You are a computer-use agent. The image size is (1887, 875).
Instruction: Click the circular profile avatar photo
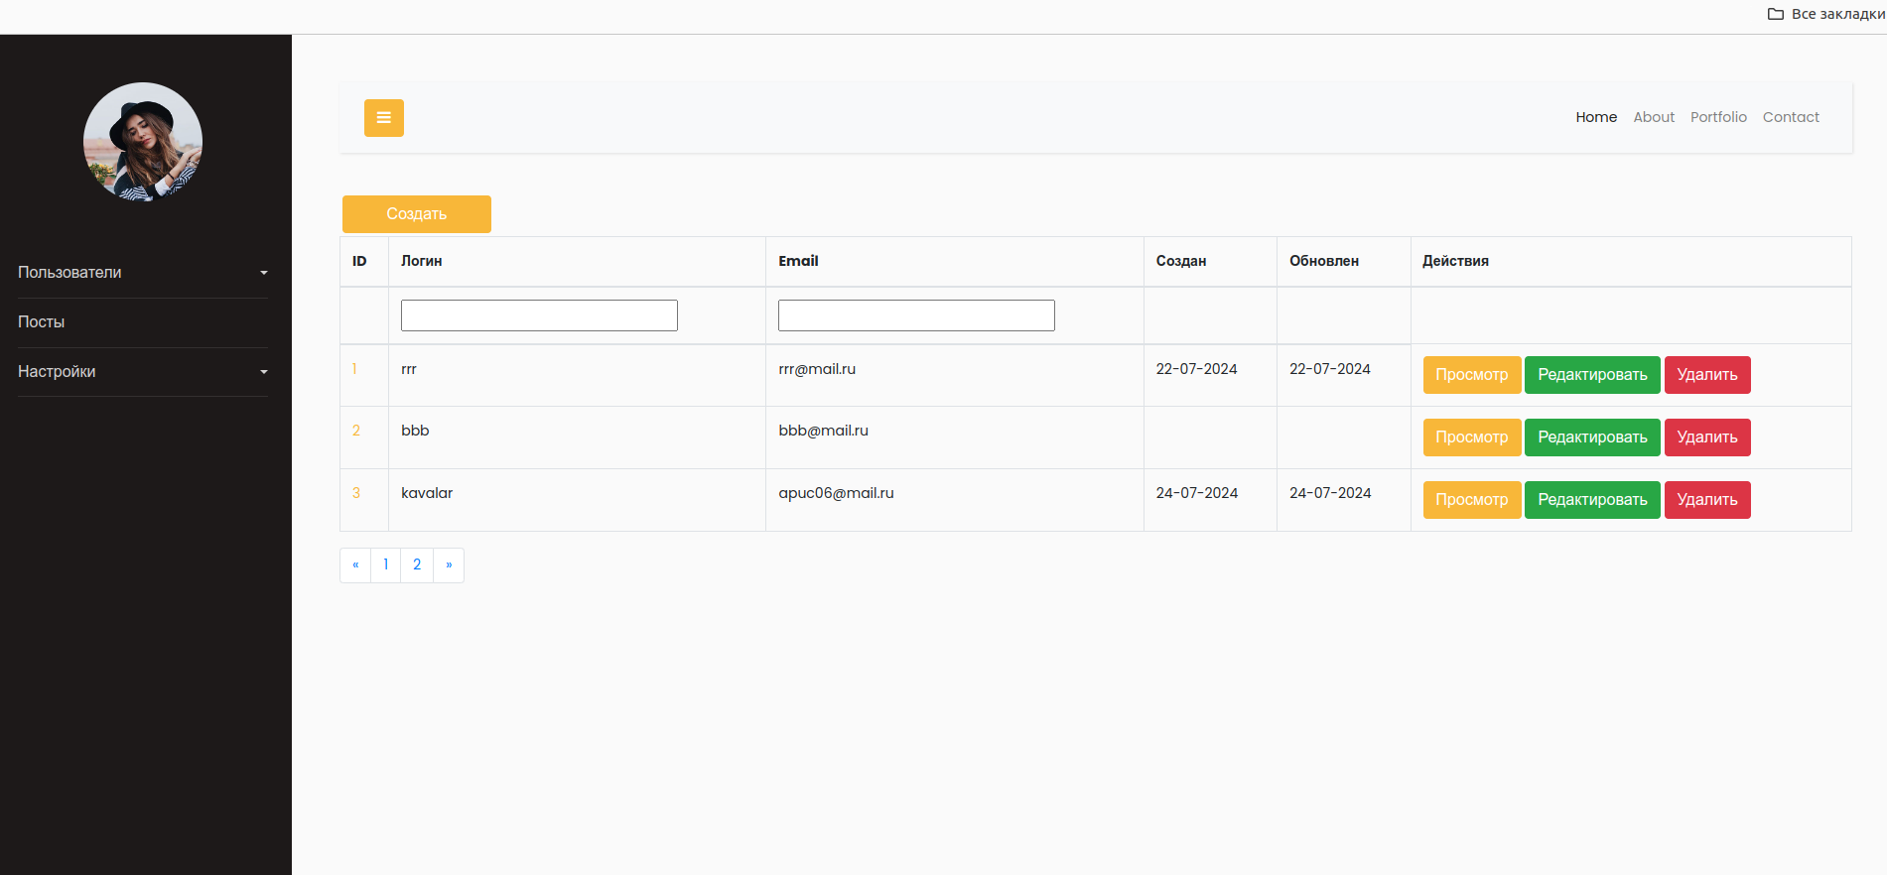pos(143,142)
